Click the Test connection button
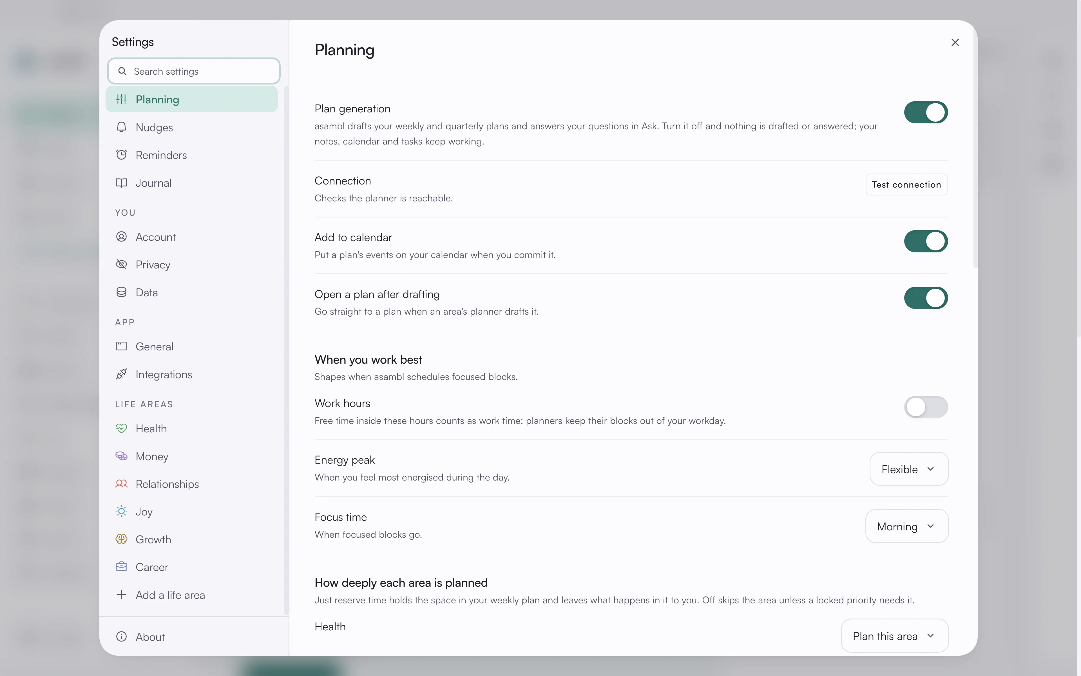This screenshot has width=1081, height=676. 906,185
